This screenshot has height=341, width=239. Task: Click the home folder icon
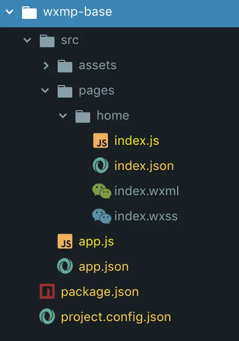coord(83,116)
